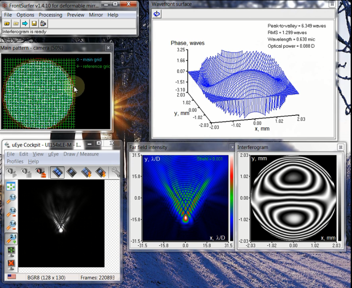The width and height of the screenshot is (352, 288).
Task: Click the highlighted blue film-strip icon in uEye Cockpit
Action: [57, 173]
